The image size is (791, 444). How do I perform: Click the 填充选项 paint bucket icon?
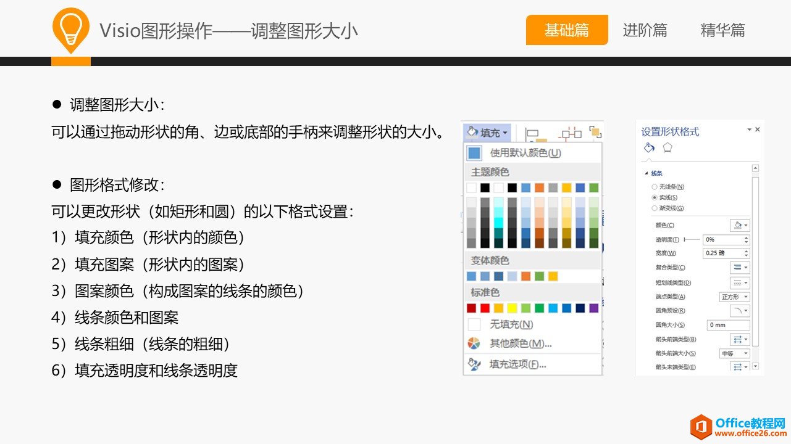474,364
